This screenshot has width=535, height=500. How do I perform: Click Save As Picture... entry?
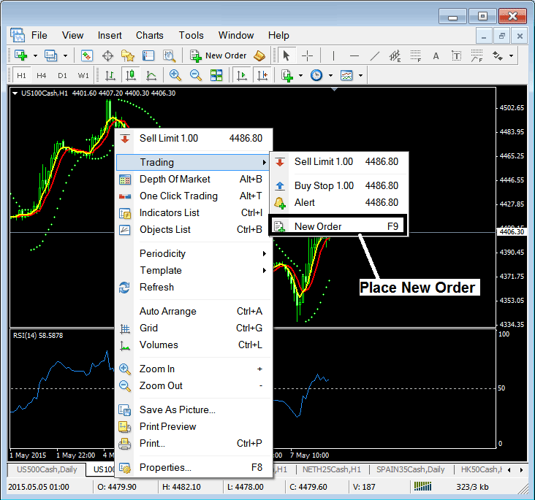[193, 409]
